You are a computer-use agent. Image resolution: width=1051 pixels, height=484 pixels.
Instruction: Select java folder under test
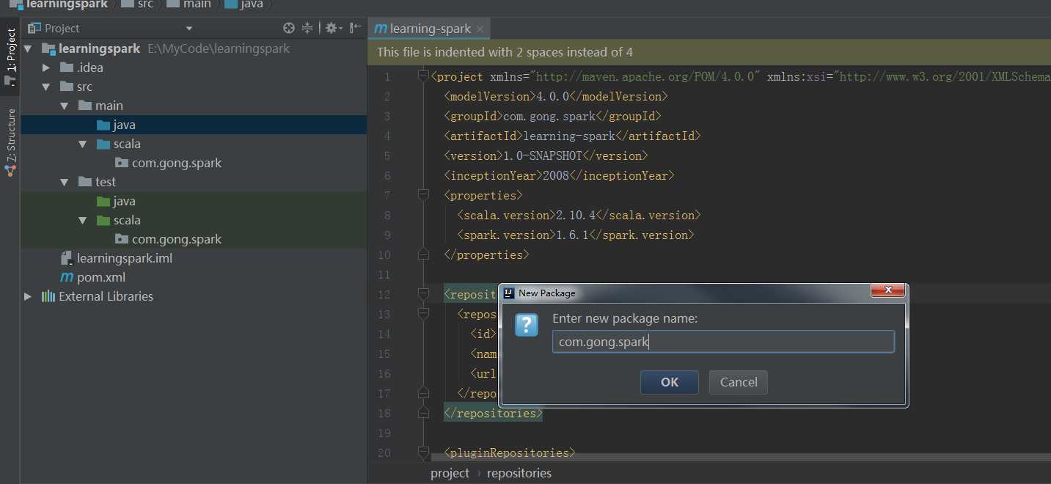[x=124, y=201]
